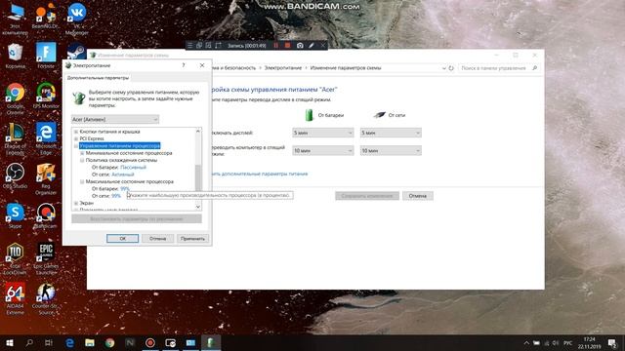Switch to Chrome on the taskbar
Screen dimensions: 625x351
coord(109,342)
